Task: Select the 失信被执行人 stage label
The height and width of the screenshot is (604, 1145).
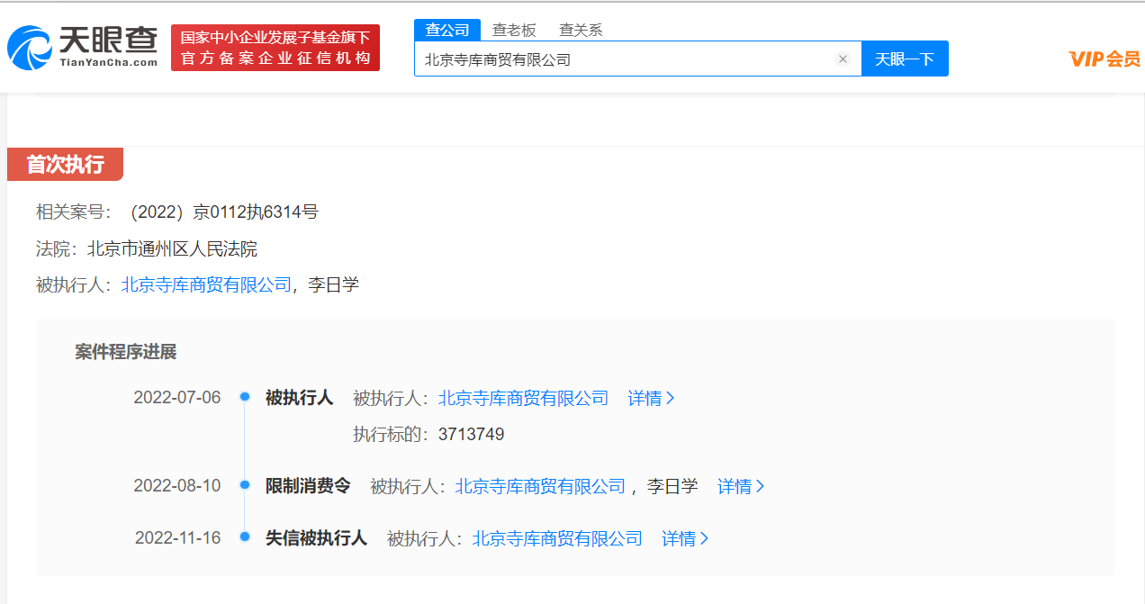Action: [x=316, y=538]
